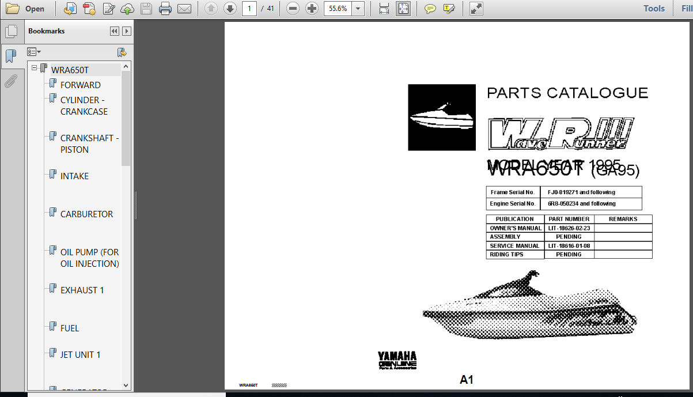Go to previous page arrow
Viewport: 693px width, 397px height.
211,9
